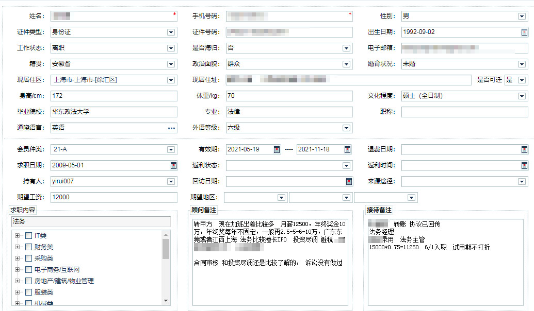534x311 pixels.
Task: Expand the 采购类 tree node
Action: click(x=17, y=258)
